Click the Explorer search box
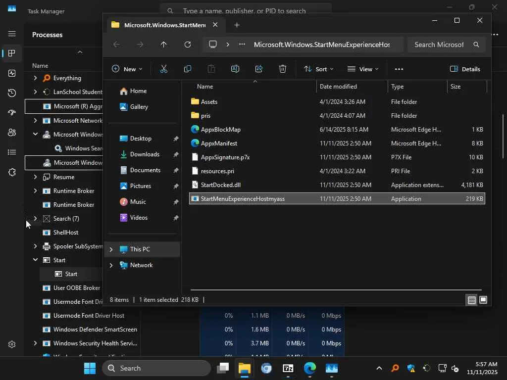Viewport: 507px width, 380px height. (439, 45)
